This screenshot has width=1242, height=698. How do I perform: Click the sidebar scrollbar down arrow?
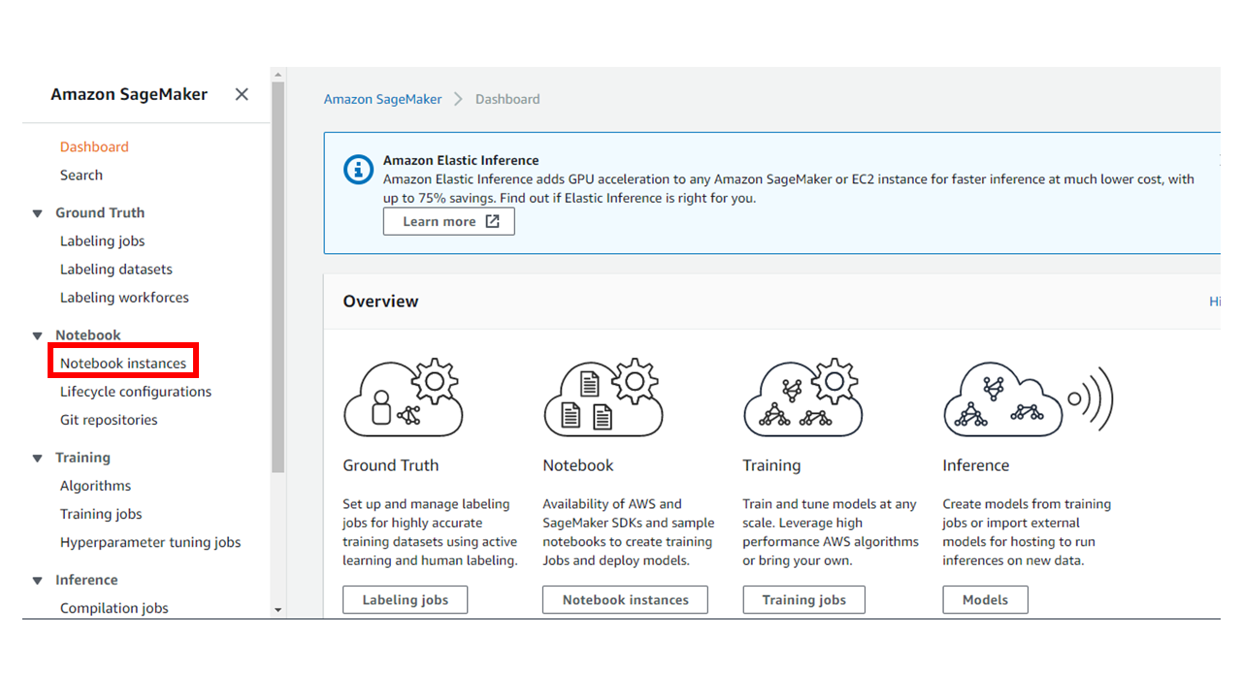[278, 610]
